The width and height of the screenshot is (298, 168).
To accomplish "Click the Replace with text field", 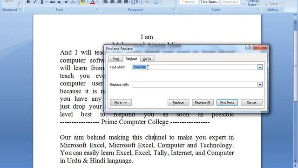I will pyautogui.click(x=195, y=84).
